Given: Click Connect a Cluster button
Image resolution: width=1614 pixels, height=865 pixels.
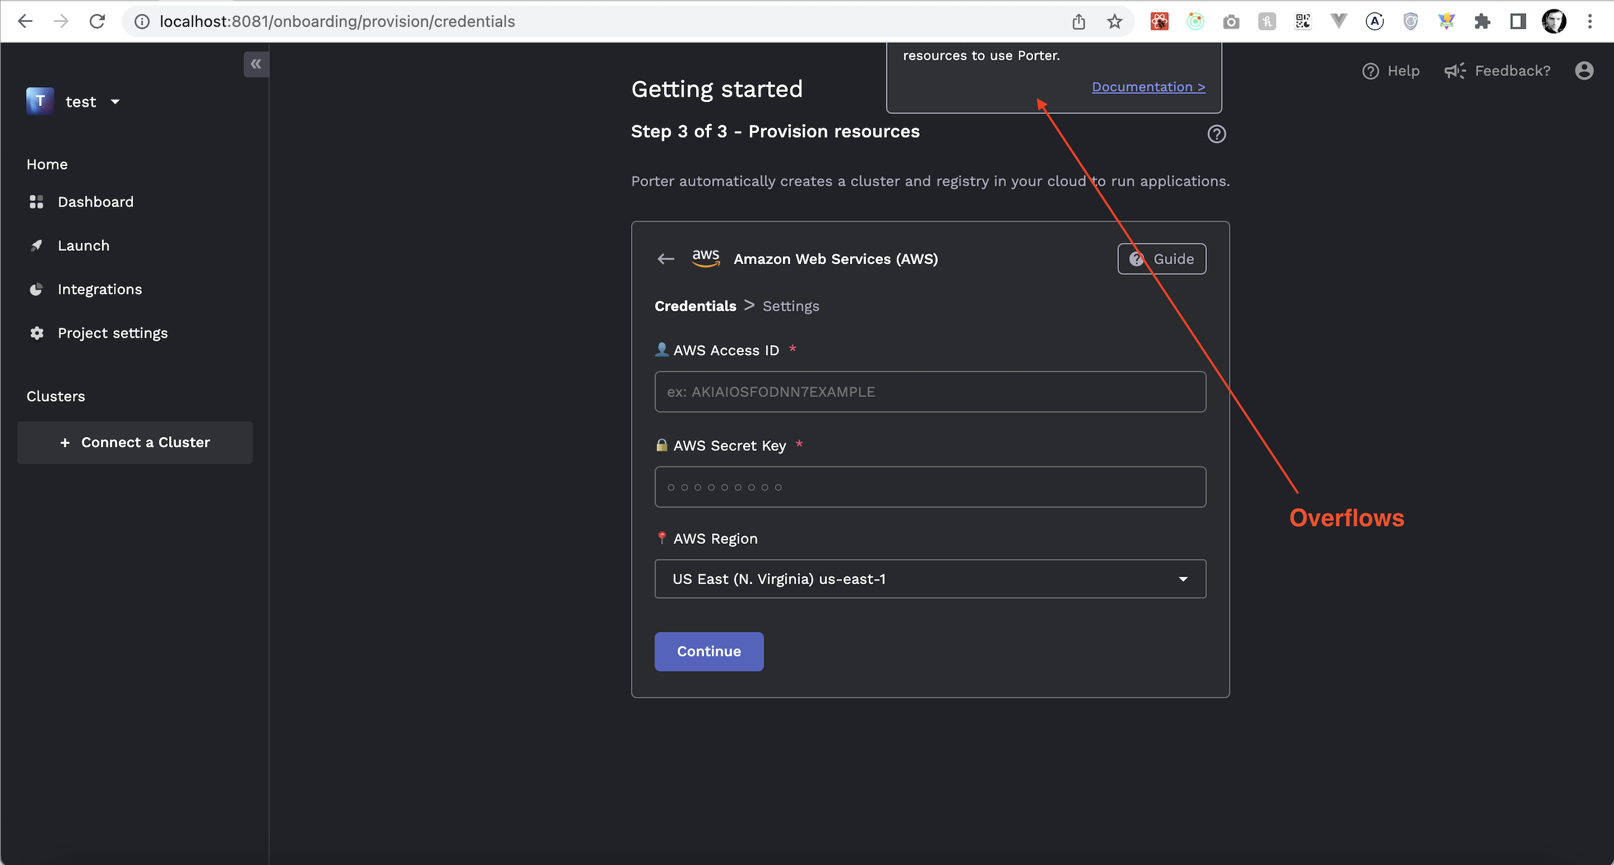Looking at the screenshot, I should click(x=135, y=442).
